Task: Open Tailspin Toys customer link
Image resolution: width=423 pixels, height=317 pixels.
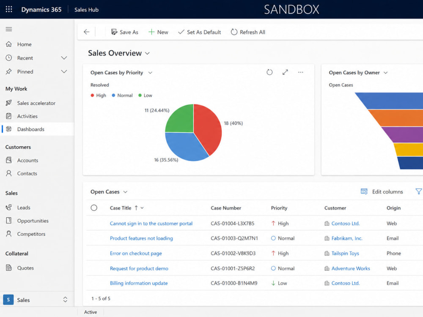Action: point(345,253)
